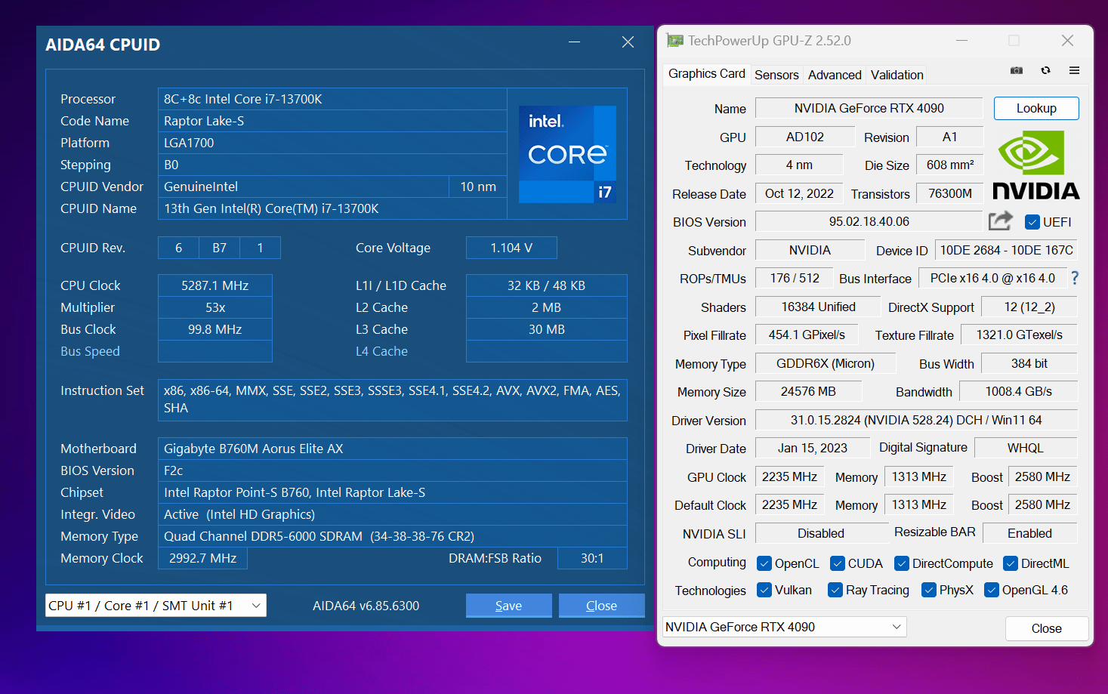Toggle the DirectML checkbox
Screen dimensions: 1108x694
click(1011, 563)
